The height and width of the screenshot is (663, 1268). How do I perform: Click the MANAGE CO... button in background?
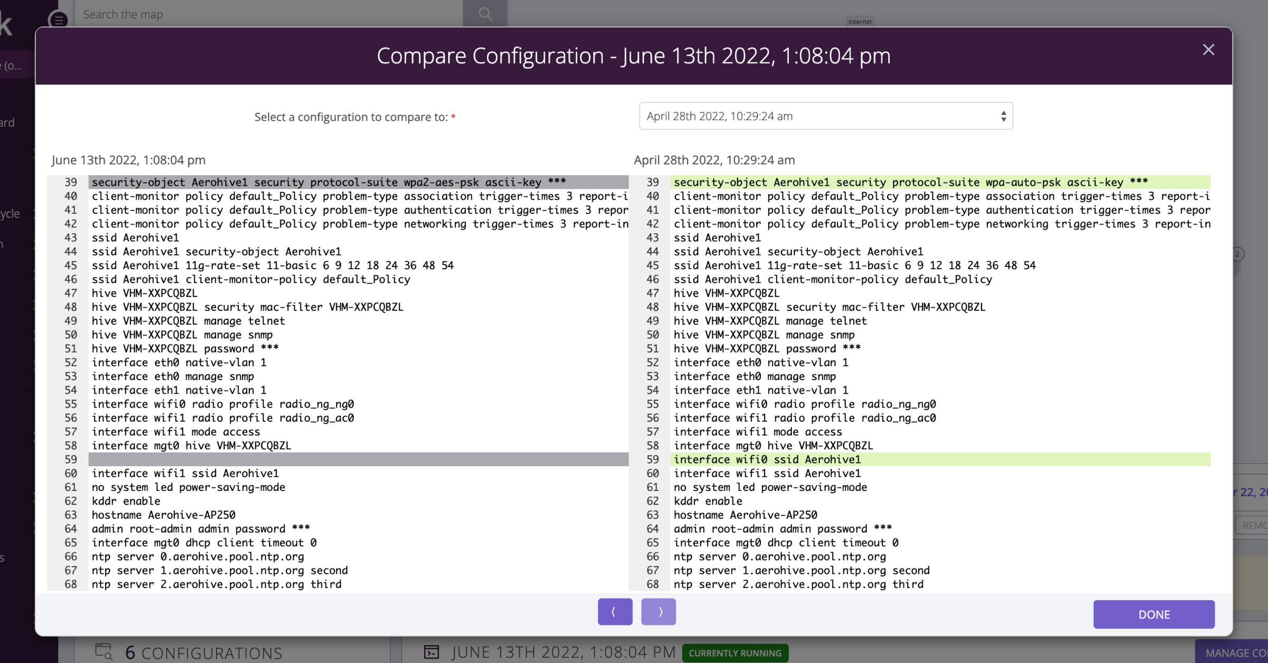click(x=1232, y=652)
